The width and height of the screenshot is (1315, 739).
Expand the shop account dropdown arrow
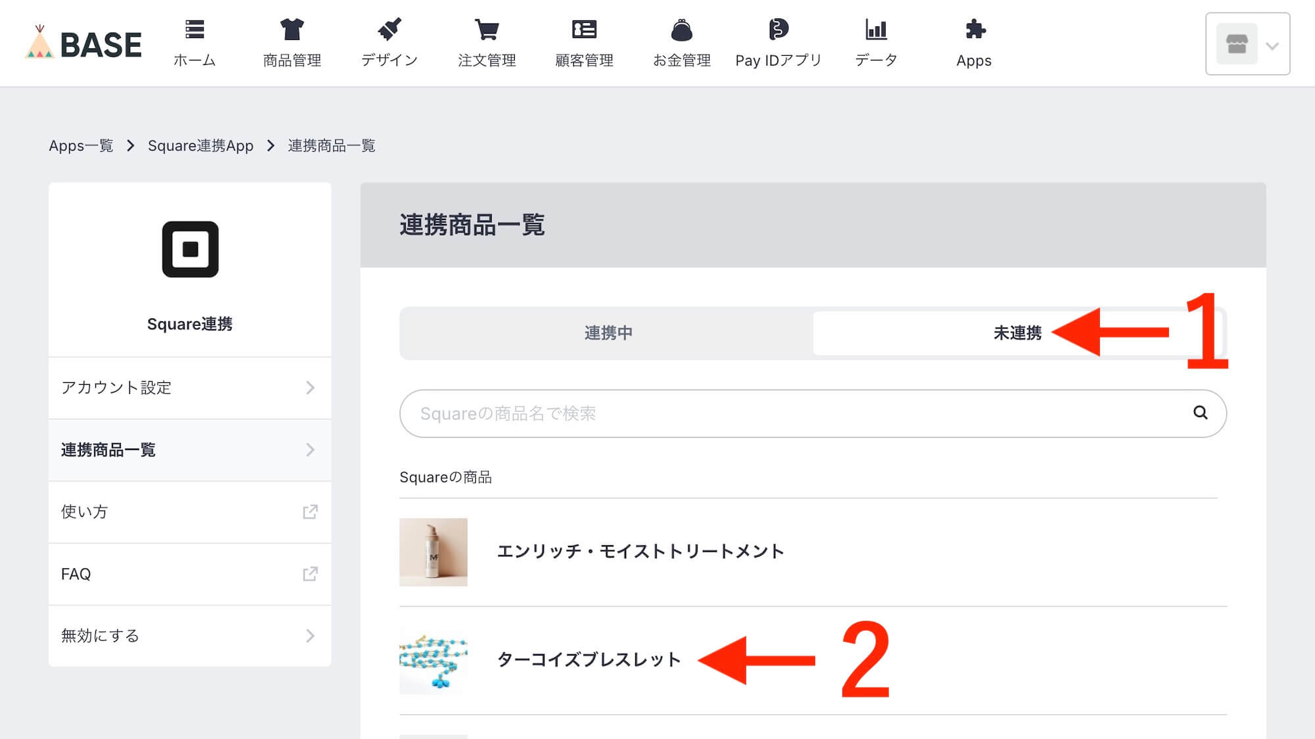pos(1272,46)
